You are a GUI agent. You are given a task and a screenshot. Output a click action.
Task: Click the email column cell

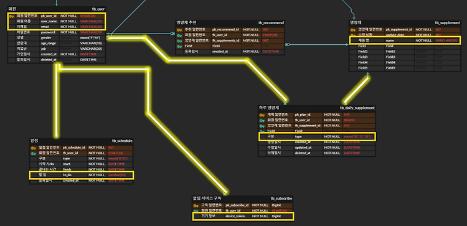49,27
